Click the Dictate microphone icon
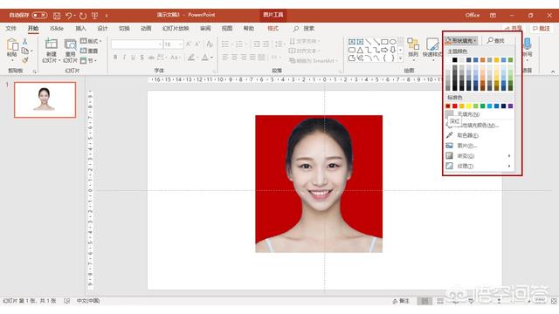Image resolution: width=559 pixels, height=314 pixels. (x=528, y=44)
